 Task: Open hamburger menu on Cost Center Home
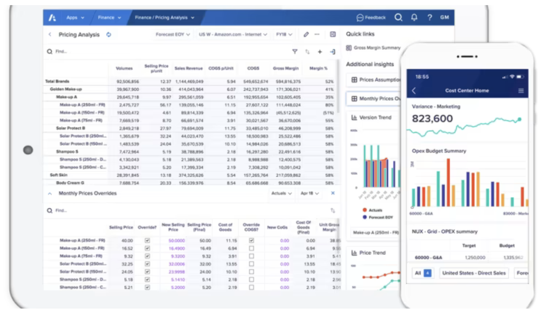[521, 91]
